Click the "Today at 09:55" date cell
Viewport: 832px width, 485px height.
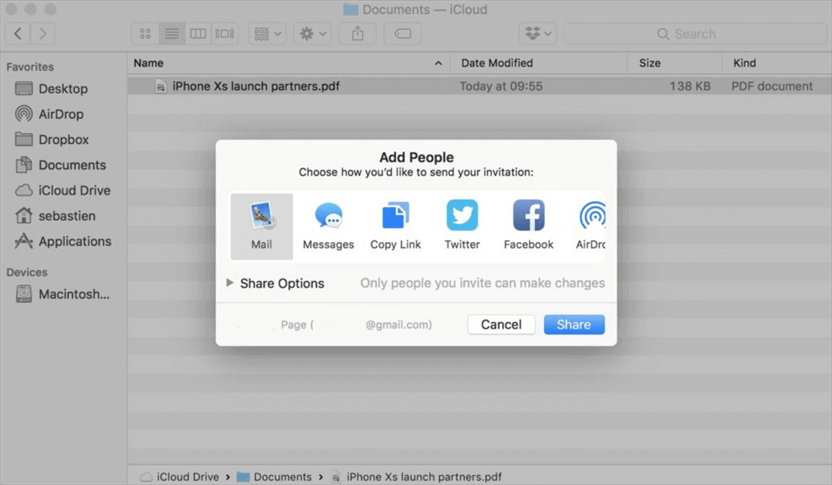501,86
